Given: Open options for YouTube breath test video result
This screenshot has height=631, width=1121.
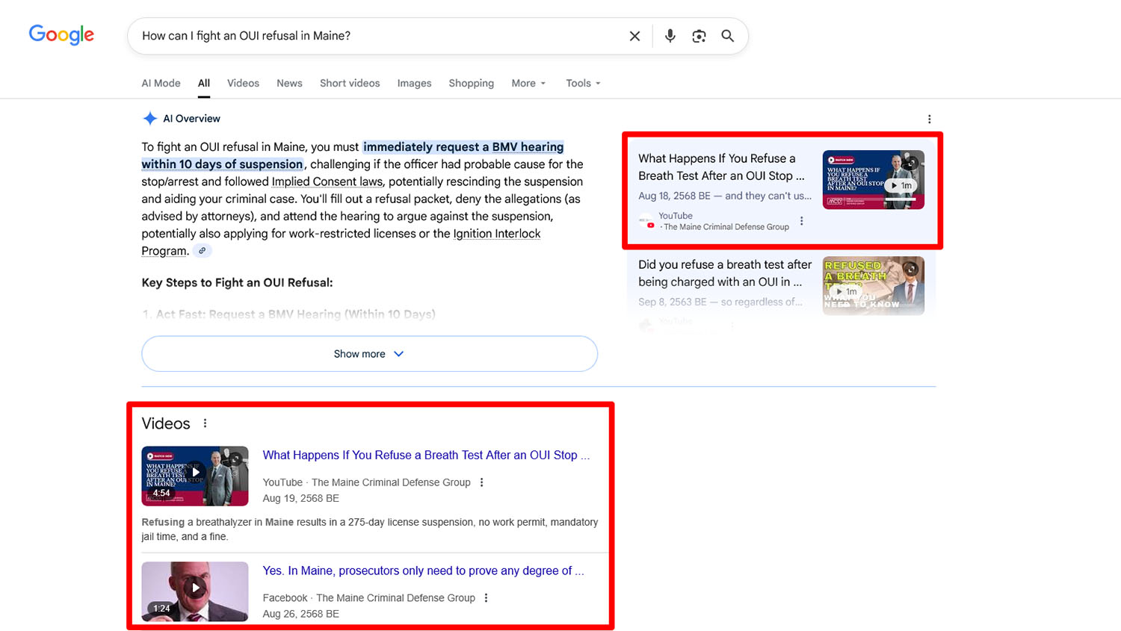Looking at the screenshot, I should [482, 482].
